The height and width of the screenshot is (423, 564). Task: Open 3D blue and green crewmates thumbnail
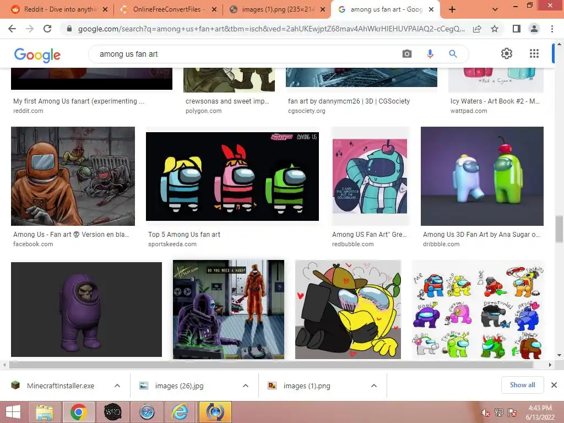[x=482, y=176]
